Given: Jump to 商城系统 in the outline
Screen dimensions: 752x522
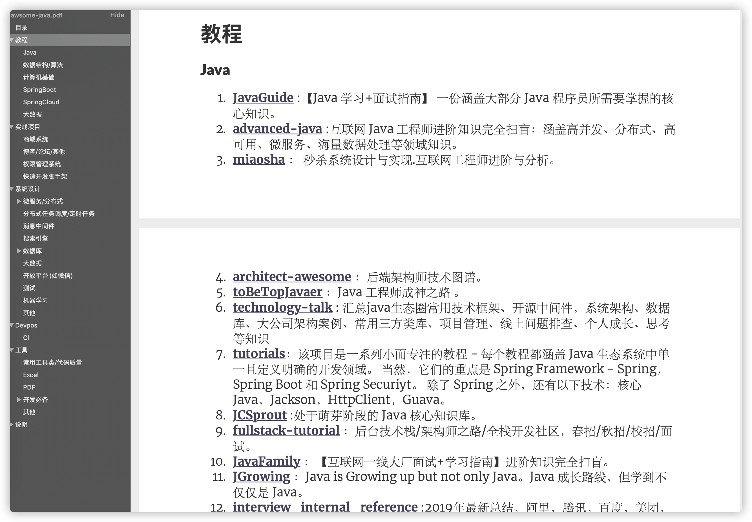Looking at the screenshot, I should pyautogui.click(x=35, y=139).
